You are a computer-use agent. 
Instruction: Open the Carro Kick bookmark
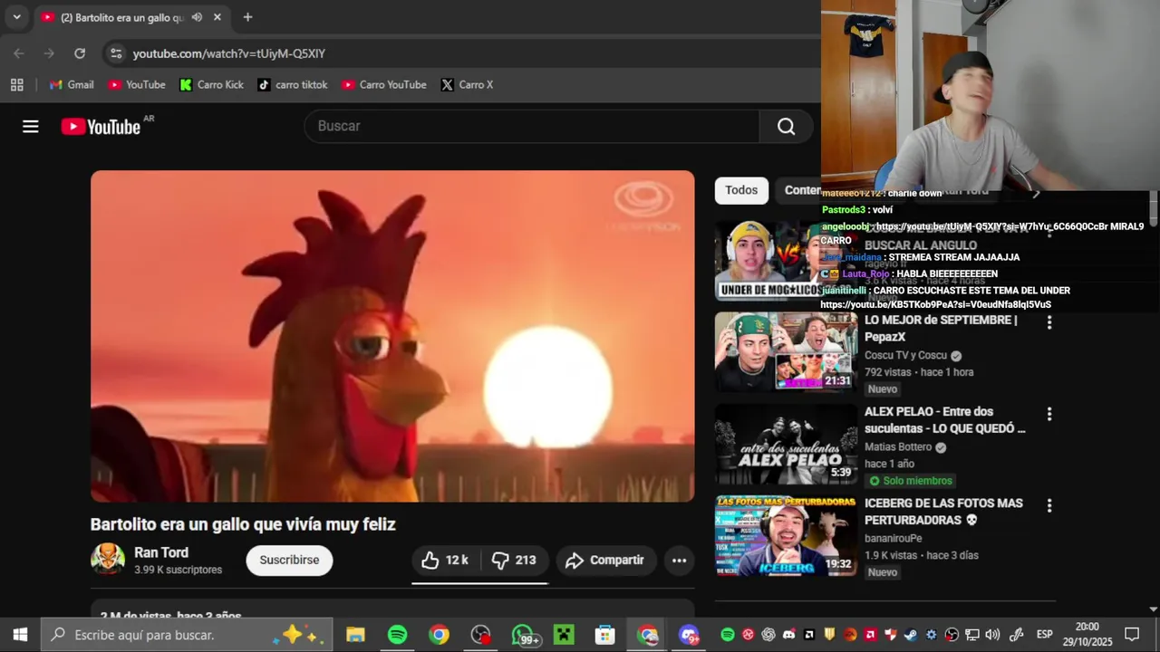pyautogui.click(x=212, y=85)
